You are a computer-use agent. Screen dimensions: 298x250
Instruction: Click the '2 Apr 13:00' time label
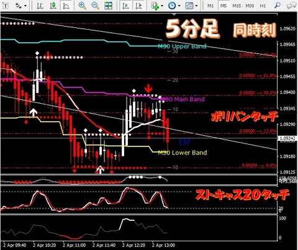(x=163, y=245)
